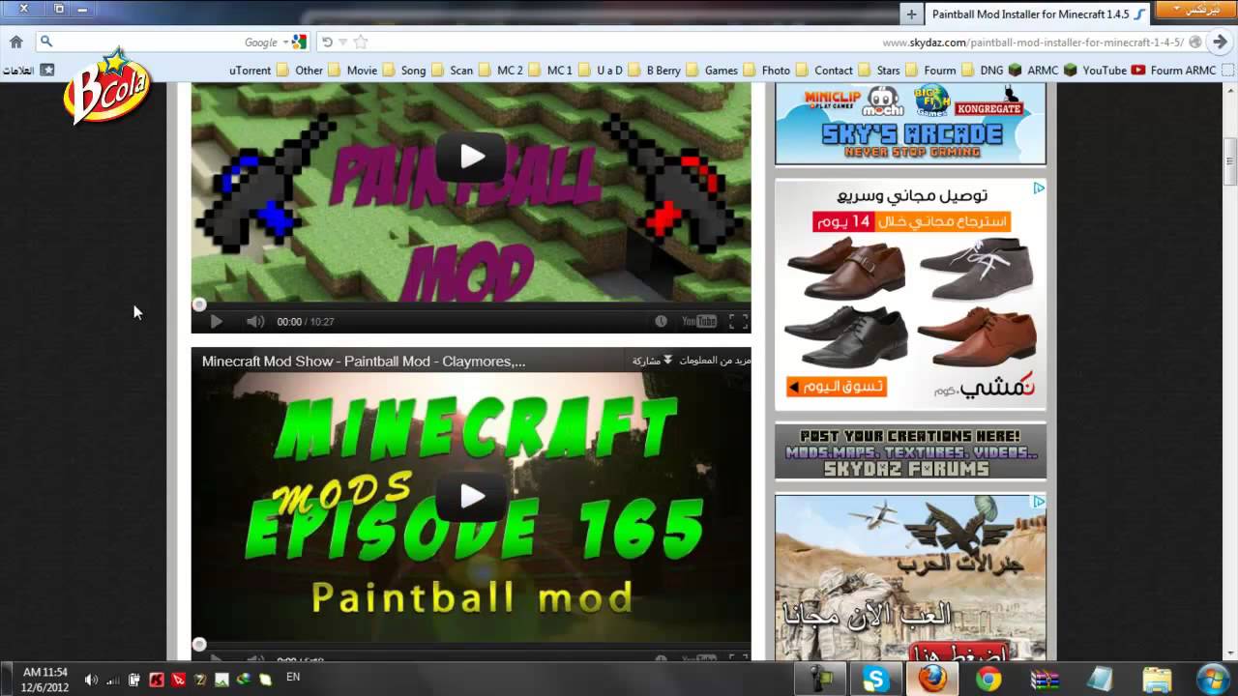This screenshot has height=696, width=1238.
Task: Open the B Berry bookmarks folder
Action: click(670, 70)
